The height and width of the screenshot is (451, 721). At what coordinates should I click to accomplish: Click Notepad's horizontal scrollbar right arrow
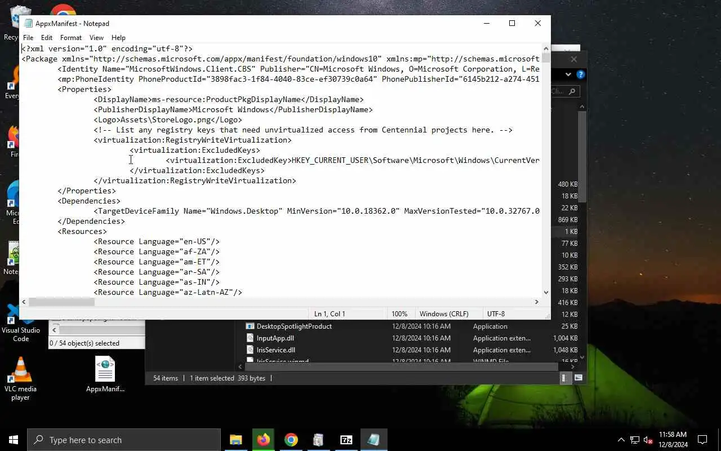536,302
